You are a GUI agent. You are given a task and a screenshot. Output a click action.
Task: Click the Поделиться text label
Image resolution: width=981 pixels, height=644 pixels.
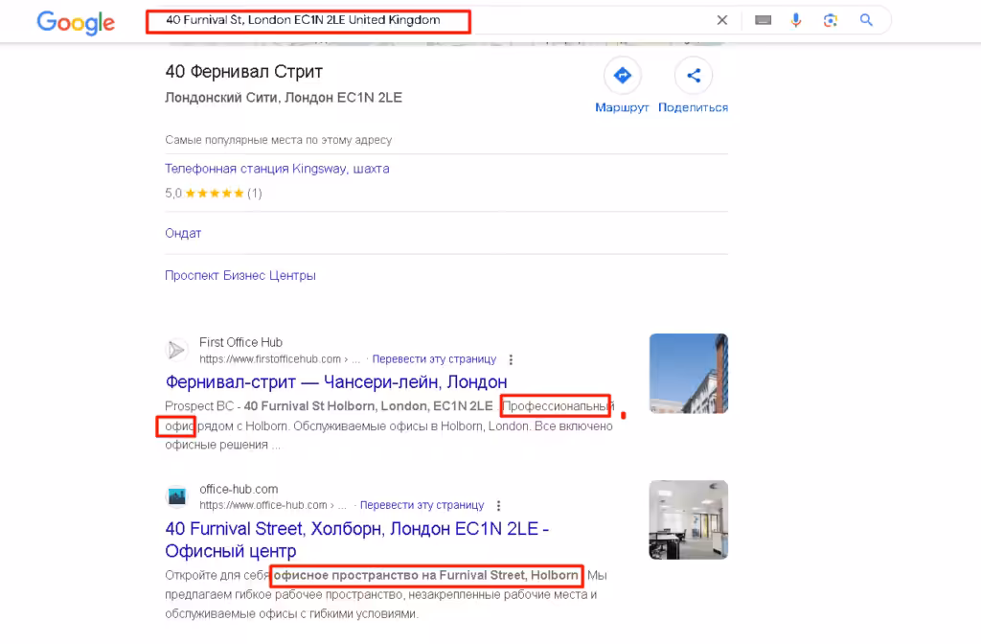coord(694,107)
